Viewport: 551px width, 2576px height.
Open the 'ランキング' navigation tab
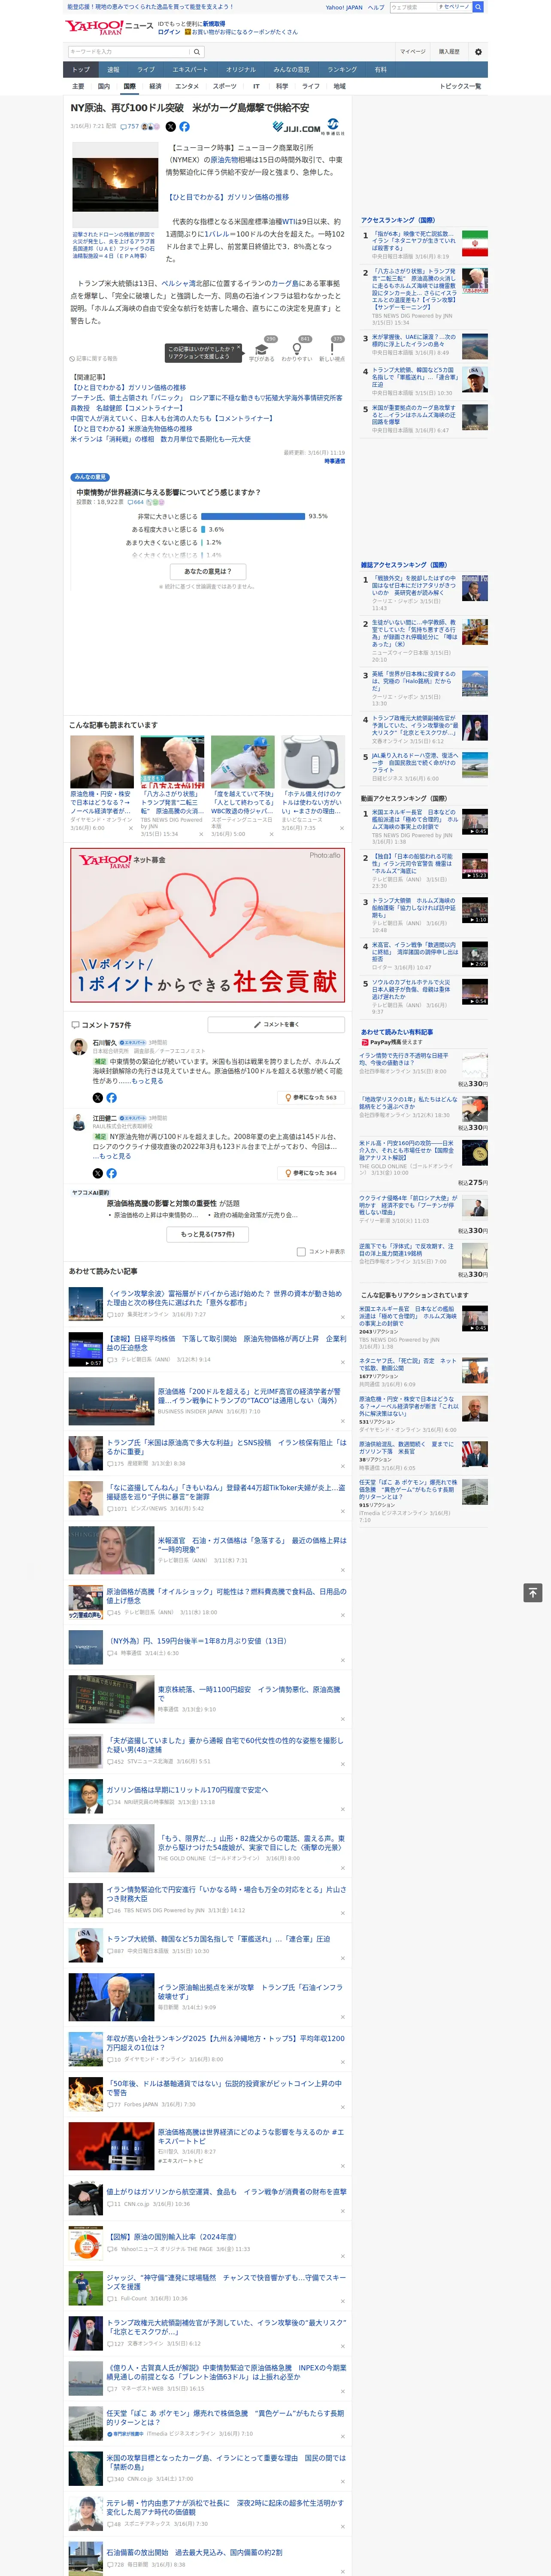[342, 70]
